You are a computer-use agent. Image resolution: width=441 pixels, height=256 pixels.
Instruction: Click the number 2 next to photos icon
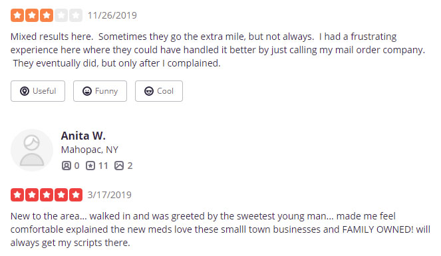click(130, 166)
